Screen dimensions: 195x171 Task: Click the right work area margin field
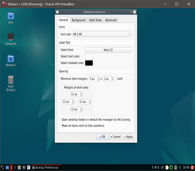[84, 102]
